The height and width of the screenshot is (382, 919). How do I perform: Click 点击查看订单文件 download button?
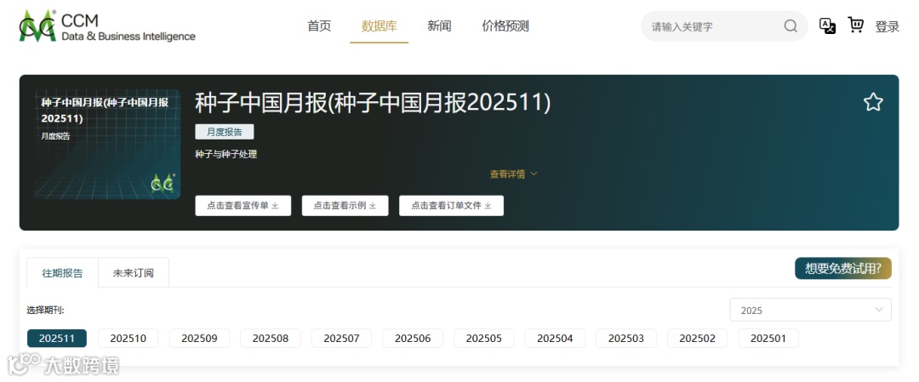coord(451,206)
